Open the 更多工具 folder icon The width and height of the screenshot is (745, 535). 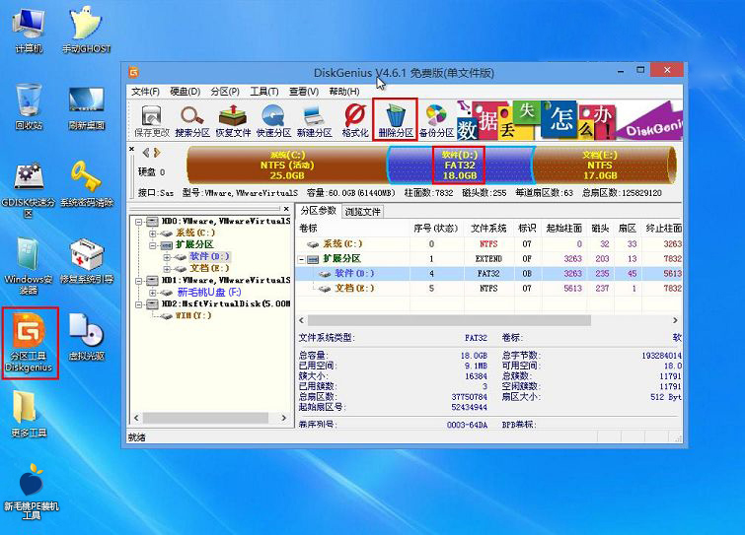29,414
